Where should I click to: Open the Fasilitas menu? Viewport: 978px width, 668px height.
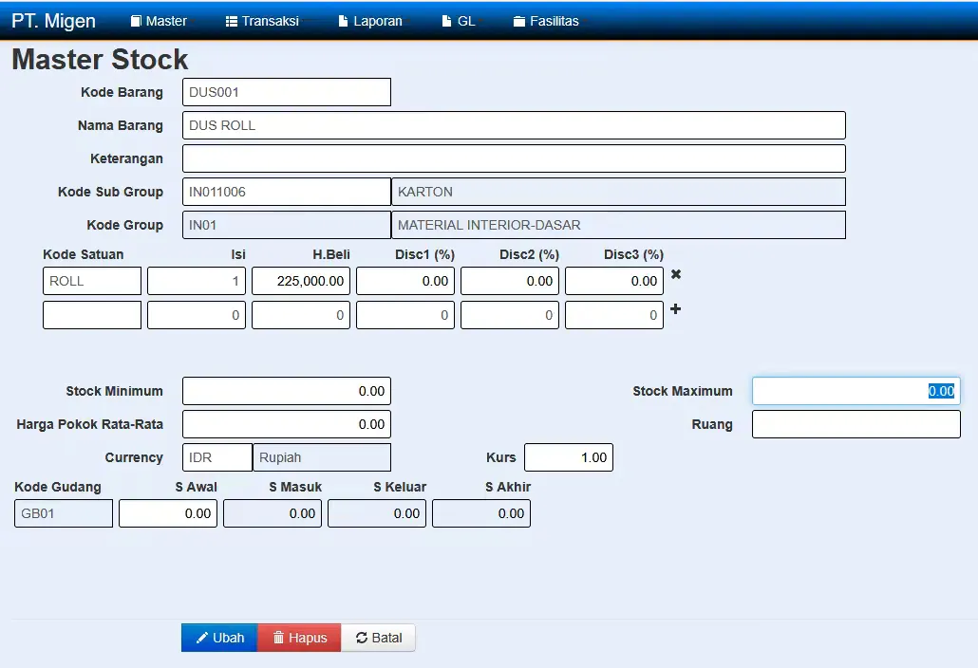(x=546, y=21)
